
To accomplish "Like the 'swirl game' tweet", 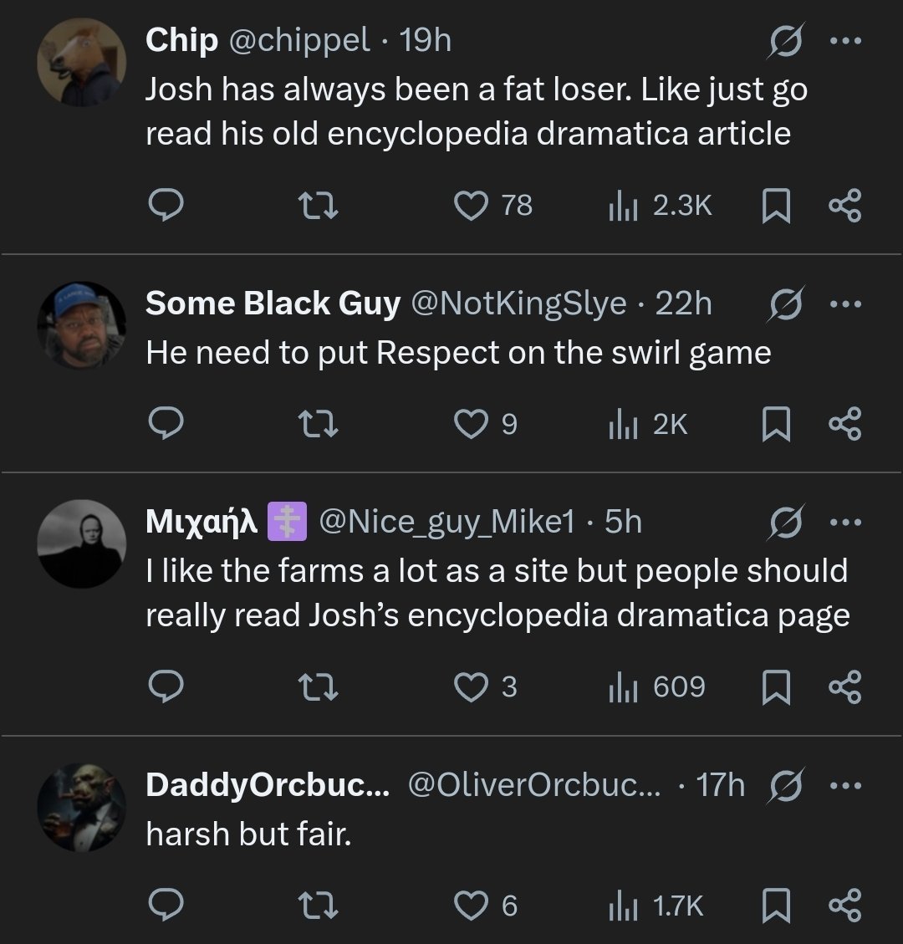I will (471, 425).
